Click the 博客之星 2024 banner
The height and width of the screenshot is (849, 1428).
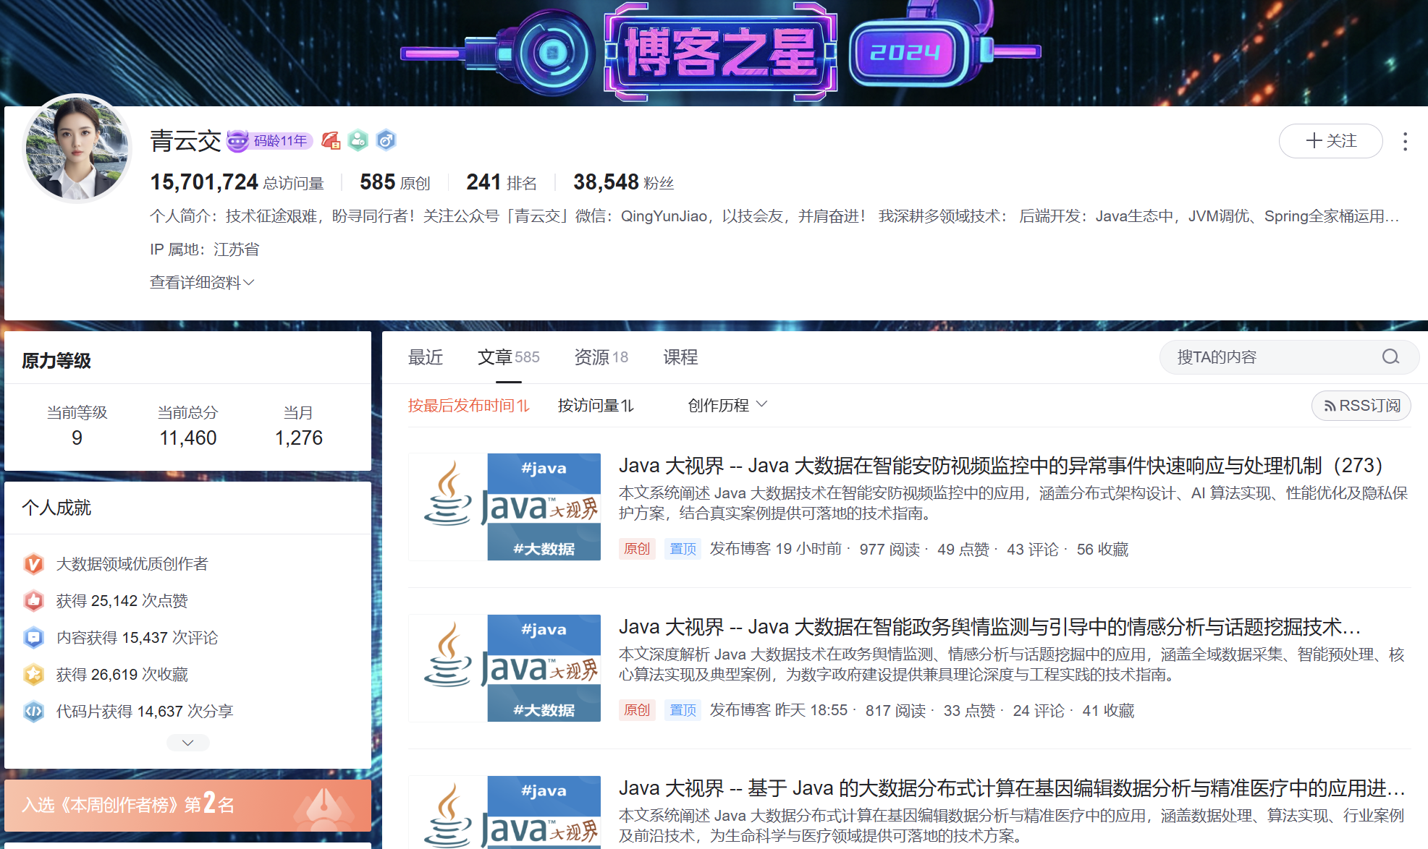pos(720,51)
